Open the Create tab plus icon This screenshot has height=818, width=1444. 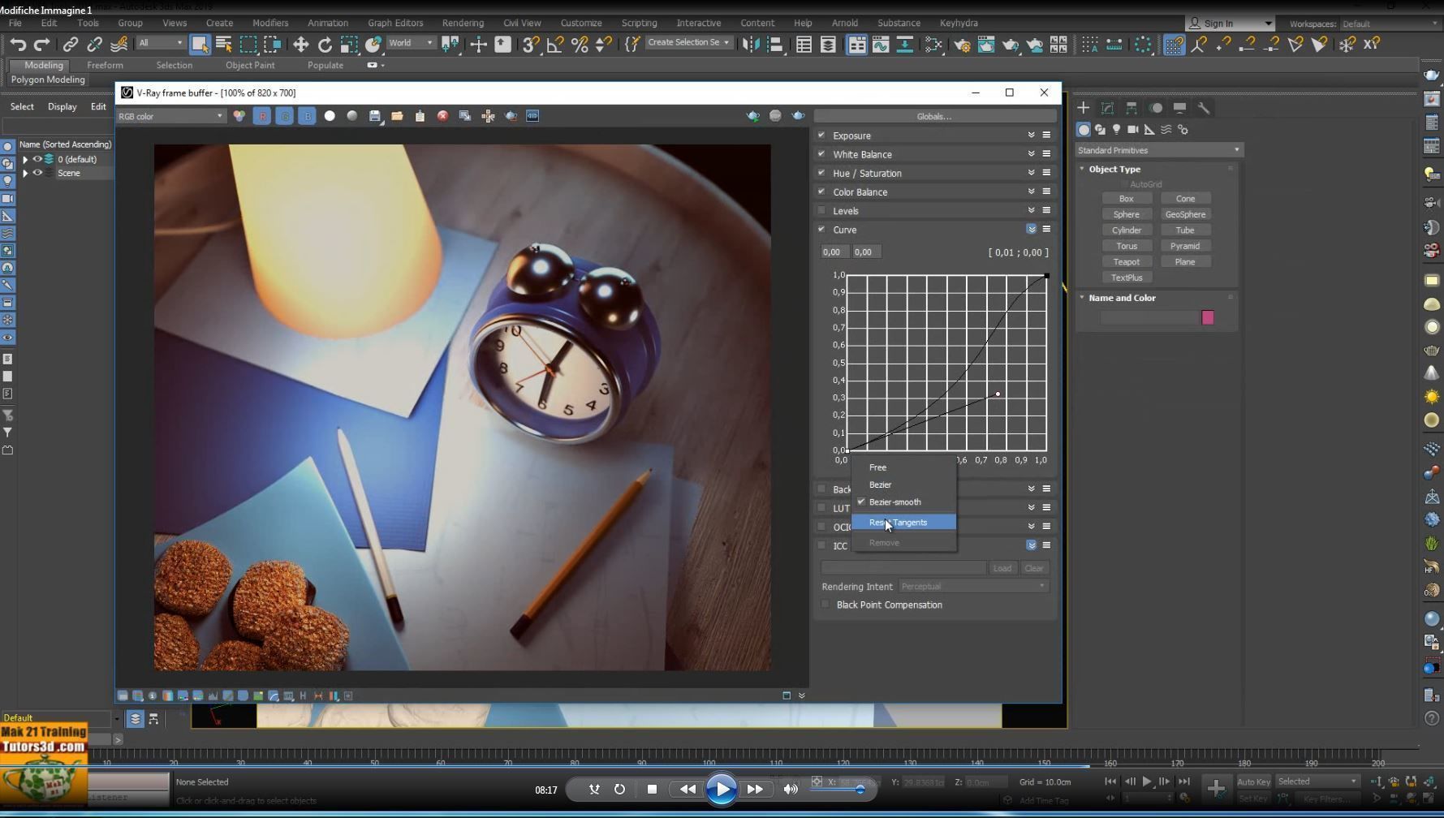1083,108
